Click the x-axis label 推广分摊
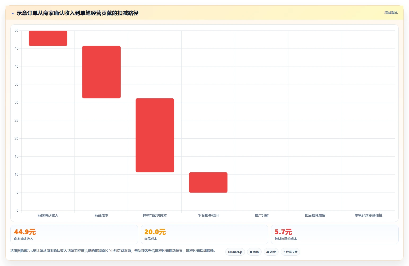 [x=262, y=215]
